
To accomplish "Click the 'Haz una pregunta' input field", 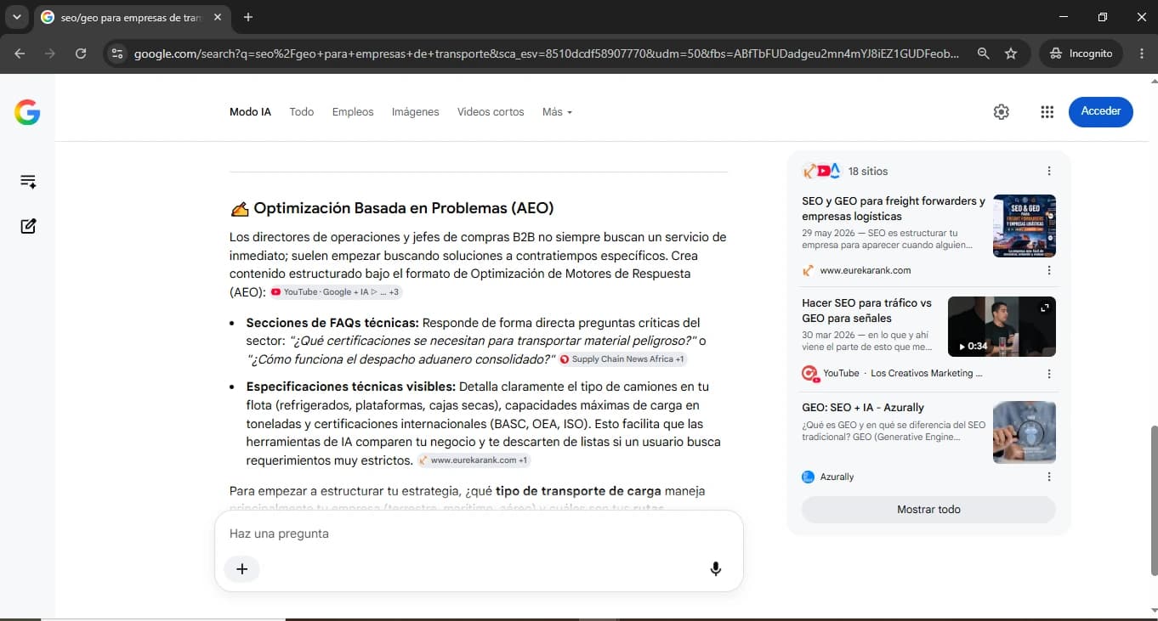I will tap(479, 533).
